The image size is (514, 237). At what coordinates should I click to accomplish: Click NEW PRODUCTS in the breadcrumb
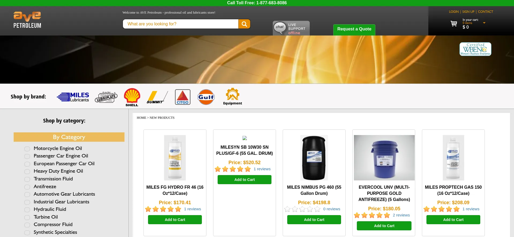point(162,118)
